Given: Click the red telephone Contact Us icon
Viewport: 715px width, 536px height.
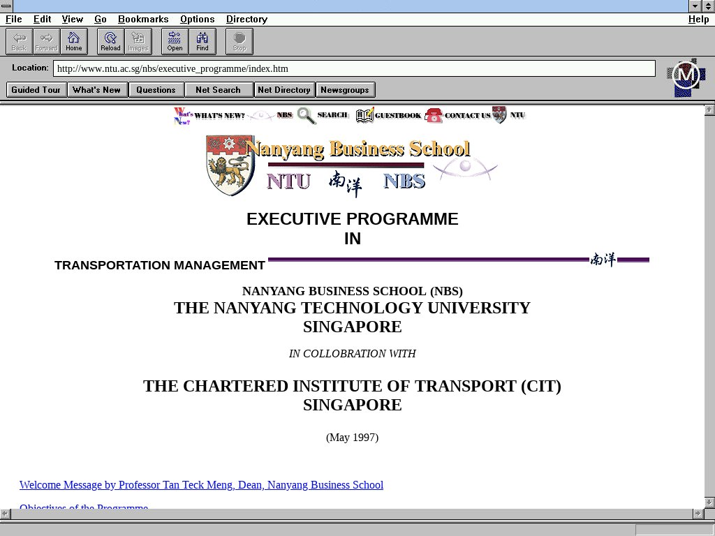Looking at the screenshot, I should coord(434,116).
